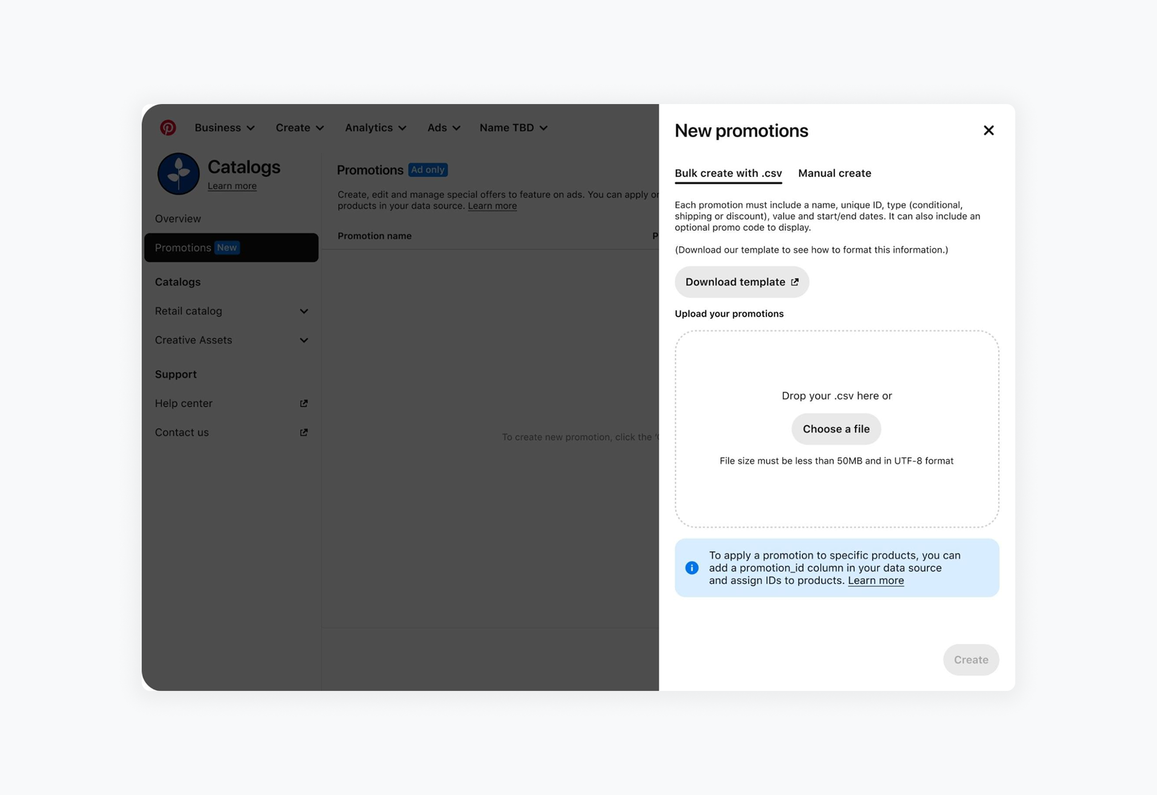Screen dimensions: 1157x795
Task: Switch to the Manual create tab
Action: coord(834,173)
